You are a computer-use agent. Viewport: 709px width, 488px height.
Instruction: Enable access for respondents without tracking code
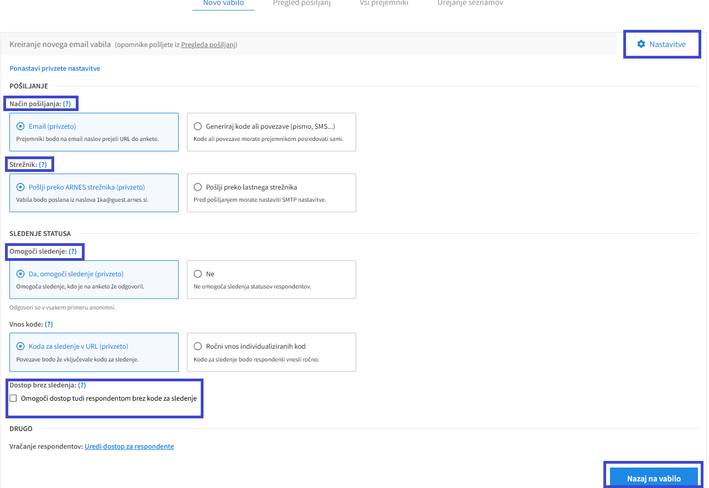(13, 398)
